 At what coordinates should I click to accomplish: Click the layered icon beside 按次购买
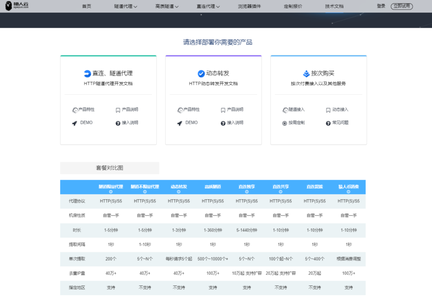point(306,74)
